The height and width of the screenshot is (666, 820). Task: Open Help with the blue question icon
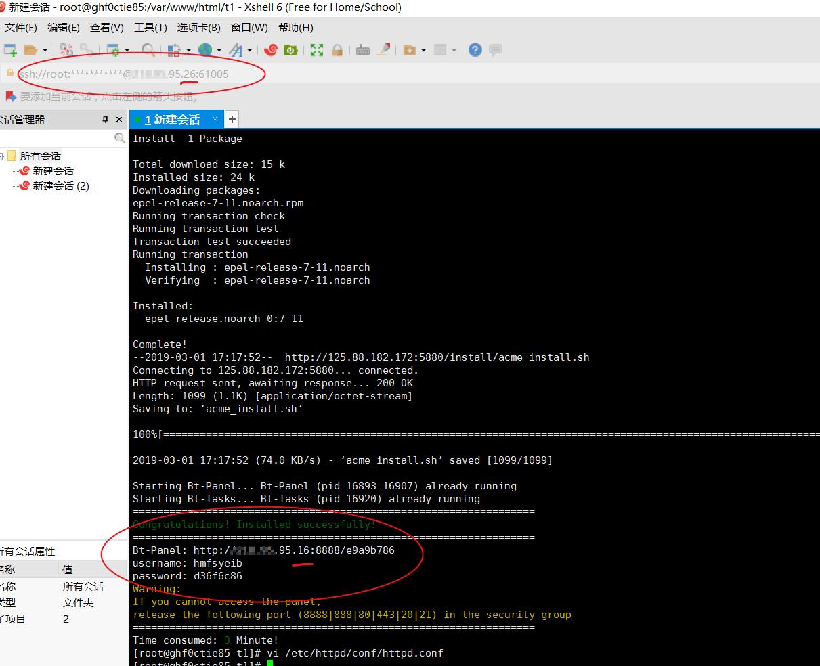coord(475,50)
